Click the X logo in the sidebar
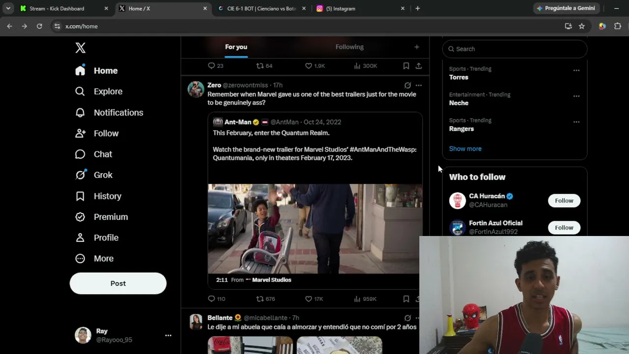The height and width of the screenshot is (354, 629). point(81,48)
